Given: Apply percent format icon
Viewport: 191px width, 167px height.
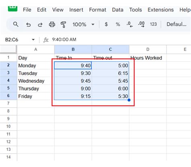Looking at the screenshot, I should (x=118, y=24).
